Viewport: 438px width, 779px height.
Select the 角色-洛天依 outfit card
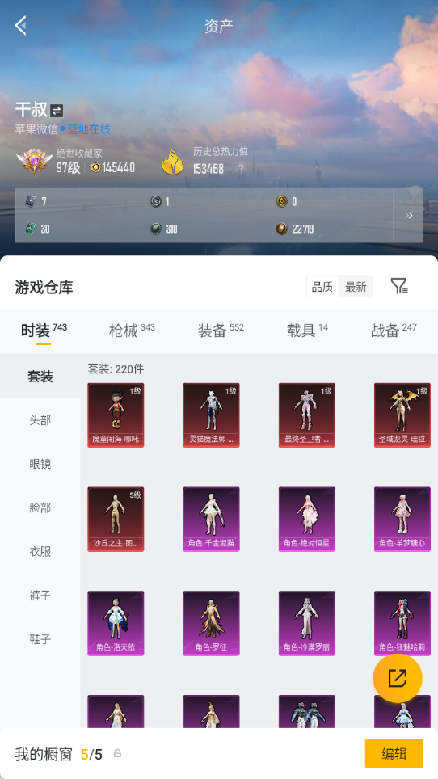116,623
